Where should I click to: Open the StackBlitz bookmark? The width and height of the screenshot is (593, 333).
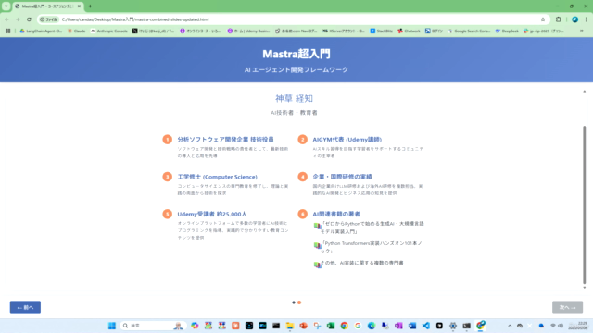381,31
